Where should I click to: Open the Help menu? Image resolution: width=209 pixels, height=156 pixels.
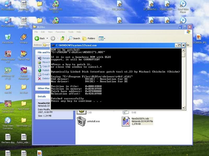[x=79, y=32]
